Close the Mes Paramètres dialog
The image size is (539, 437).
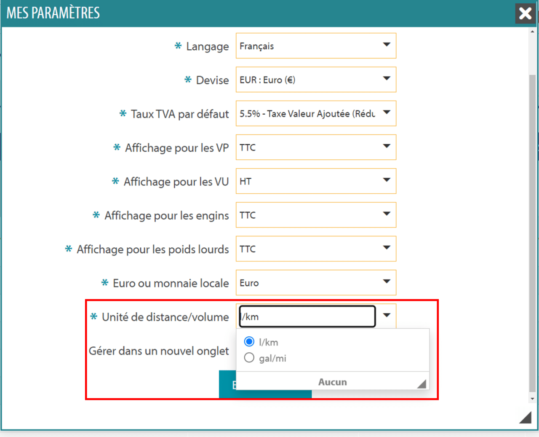[525, 13]
